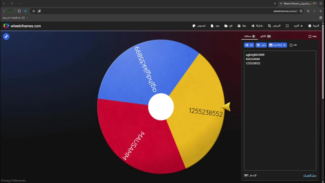Sort the entries with ترتيب

coord(261,45)
